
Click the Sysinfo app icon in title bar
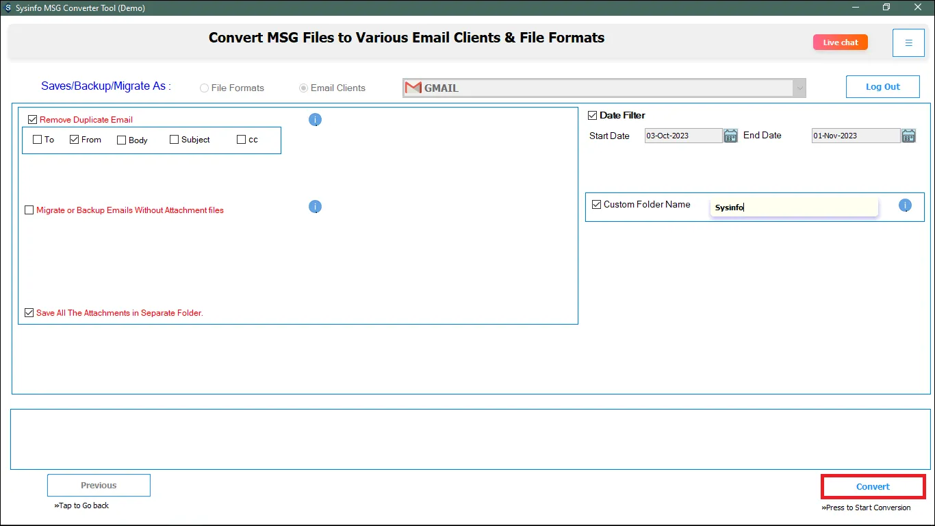pyautogui.click(x=8, y=8)
